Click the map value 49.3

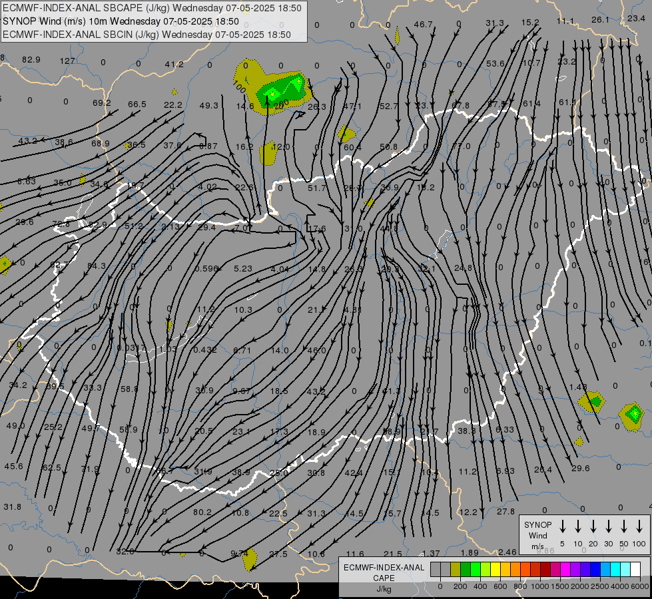[208, 106]
